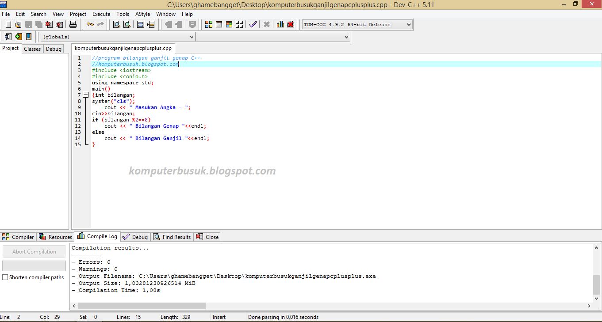Click the Insert snippet icon
Screen dimensions: 602x322
point(8,37)
